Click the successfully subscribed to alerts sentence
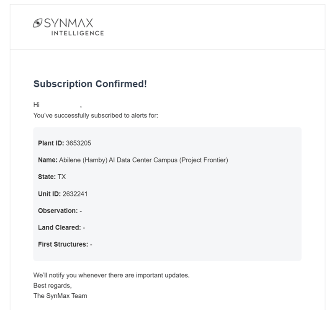 pyautogui.click(x=95, y=115)
